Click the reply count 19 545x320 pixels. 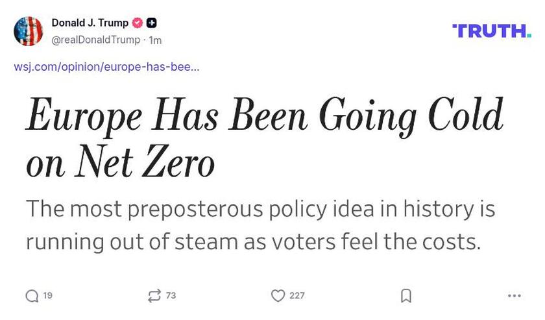click(x=48, y=296)
